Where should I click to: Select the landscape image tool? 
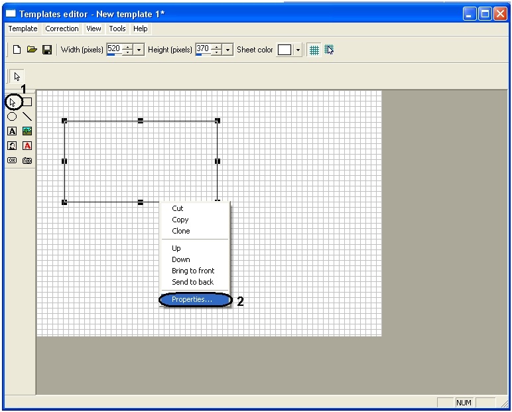point(27,131)
